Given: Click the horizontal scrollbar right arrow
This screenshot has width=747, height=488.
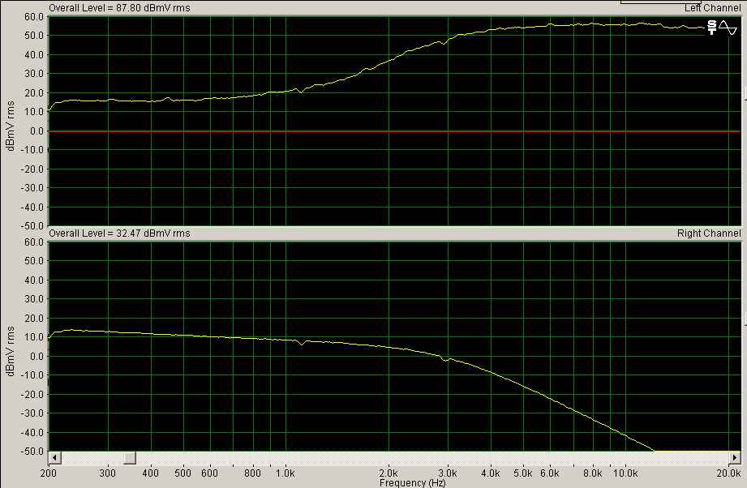Looking at the screenshot, I should [x=735, y=457].
